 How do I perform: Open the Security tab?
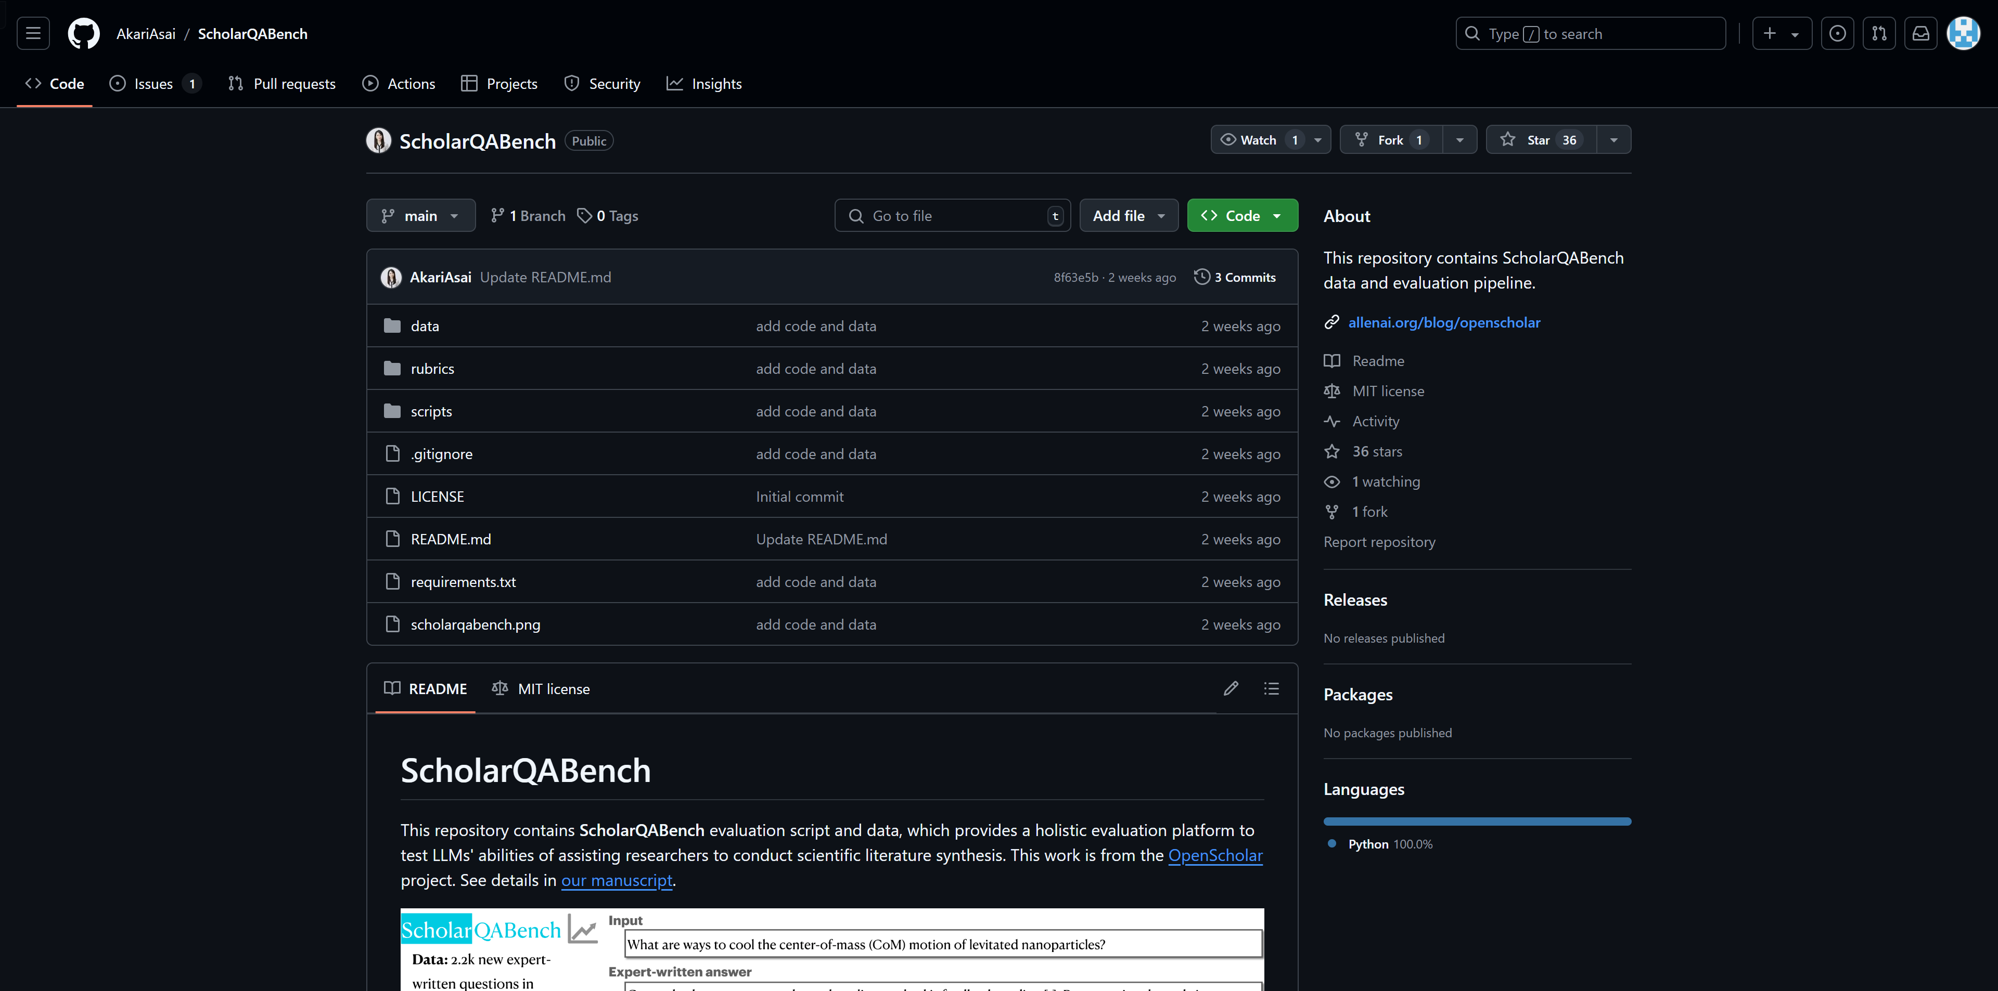click(603, 84)
